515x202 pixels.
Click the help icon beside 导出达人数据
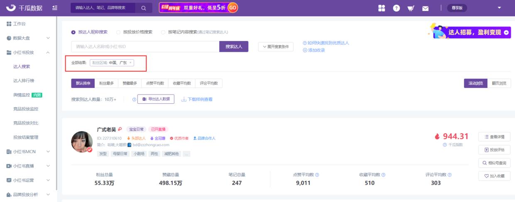click(x=134, y=100)
